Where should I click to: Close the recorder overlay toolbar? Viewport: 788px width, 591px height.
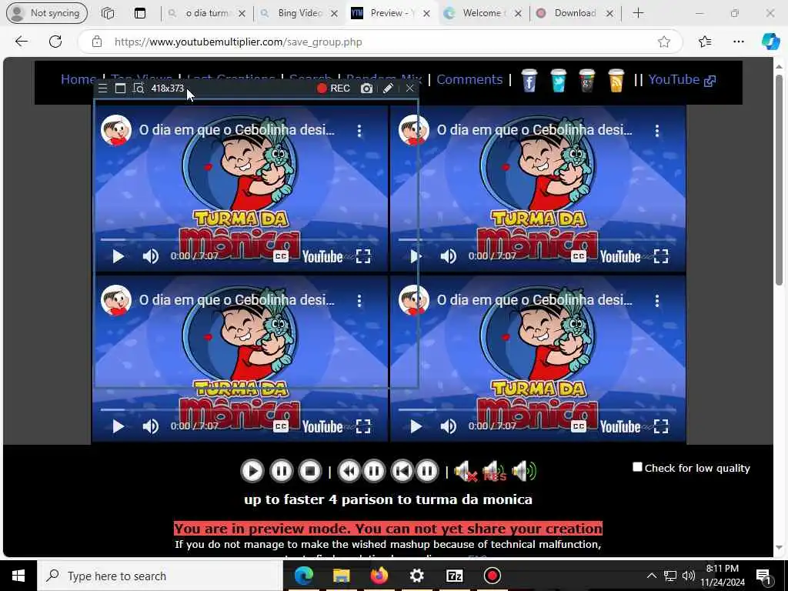coord(409,88)
